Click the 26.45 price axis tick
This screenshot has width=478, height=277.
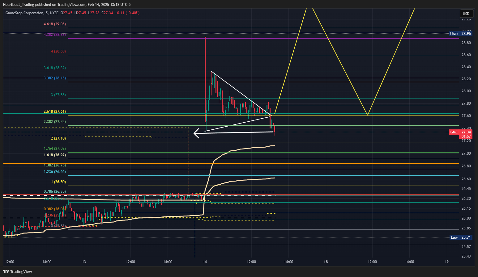click(x=466, y=189)
